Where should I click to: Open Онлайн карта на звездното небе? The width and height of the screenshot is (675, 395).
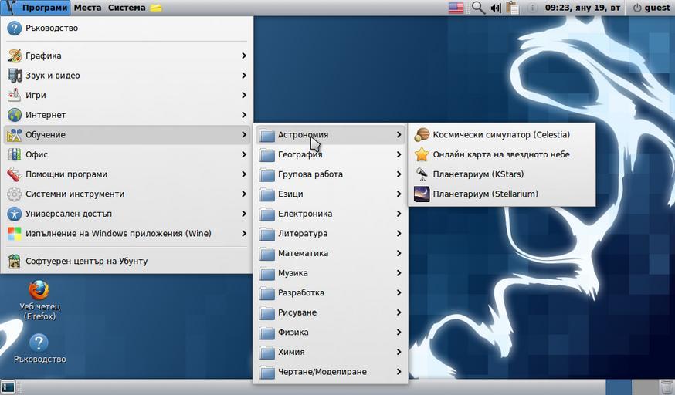[x=500, y=154]
